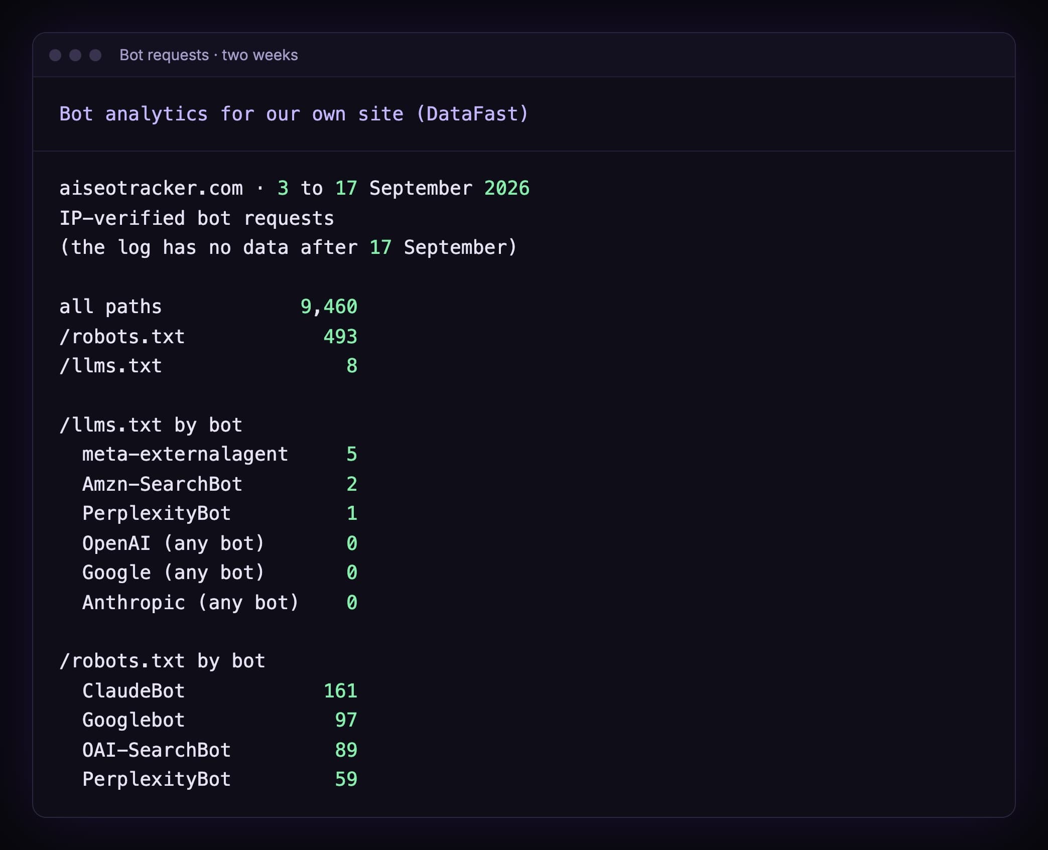The height and width of the screenshot is (850, 1048).
Task: Click the 'all paths' value 9,460
Action: [x=329, y=307]
